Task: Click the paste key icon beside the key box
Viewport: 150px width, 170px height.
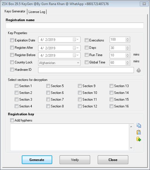Action: tap(139, 132)
